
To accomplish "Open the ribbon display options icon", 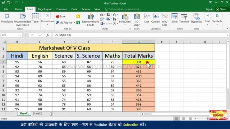I will [211, 2].
